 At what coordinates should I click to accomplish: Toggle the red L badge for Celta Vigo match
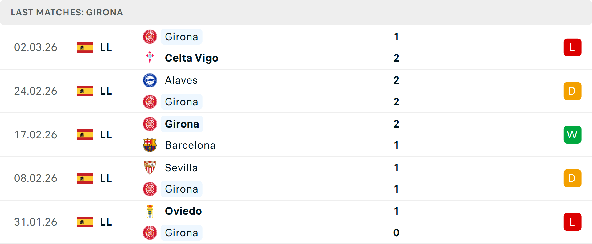coord(572,47)
